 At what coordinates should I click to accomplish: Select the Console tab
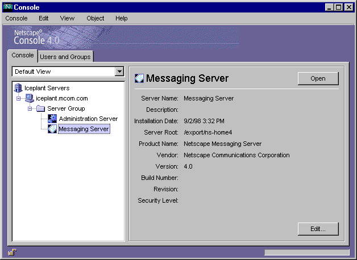point(23,56)
